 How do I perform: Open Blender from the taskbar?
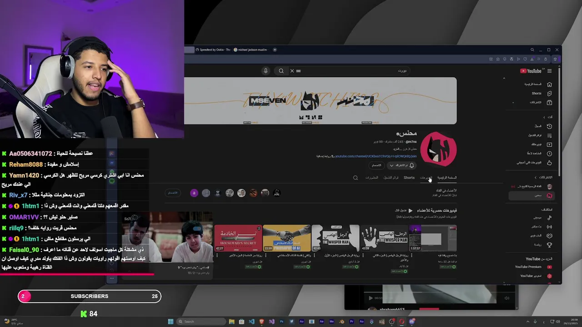coord(341,322)
